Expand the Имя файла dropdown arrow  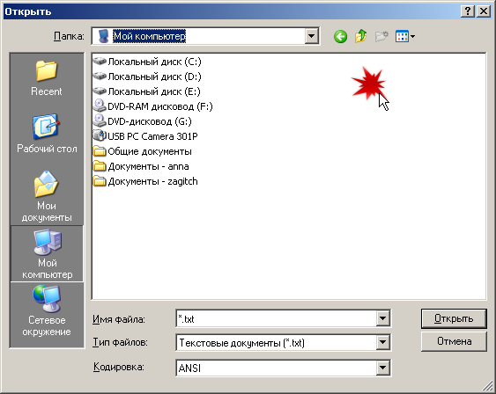[382, 318]
